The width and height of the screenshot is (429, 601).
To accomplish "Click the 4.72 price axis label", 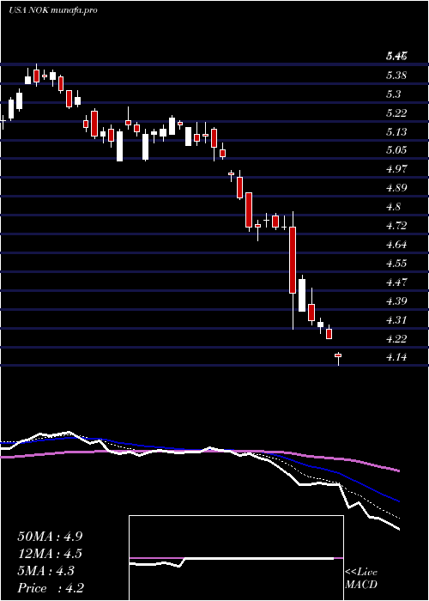I will tap(396, 225).
